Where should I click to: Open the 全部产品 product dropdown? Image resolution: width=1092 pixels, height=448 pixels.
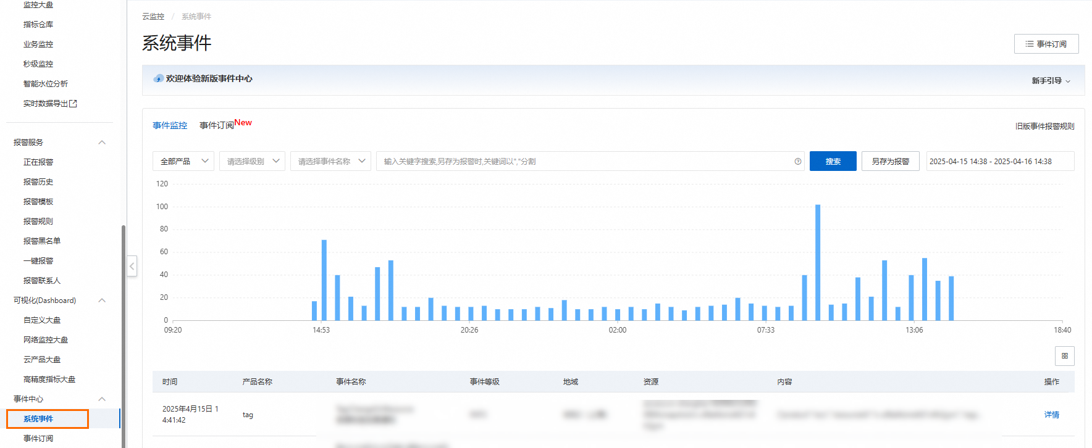(x=183, y=161)
